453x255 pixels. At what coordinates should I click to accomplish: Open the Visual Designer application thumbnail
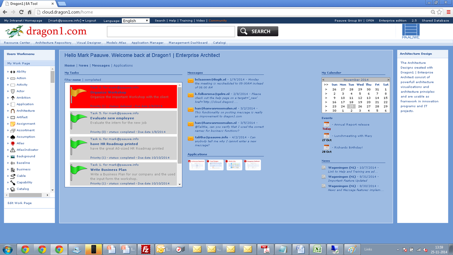[215, 165]
